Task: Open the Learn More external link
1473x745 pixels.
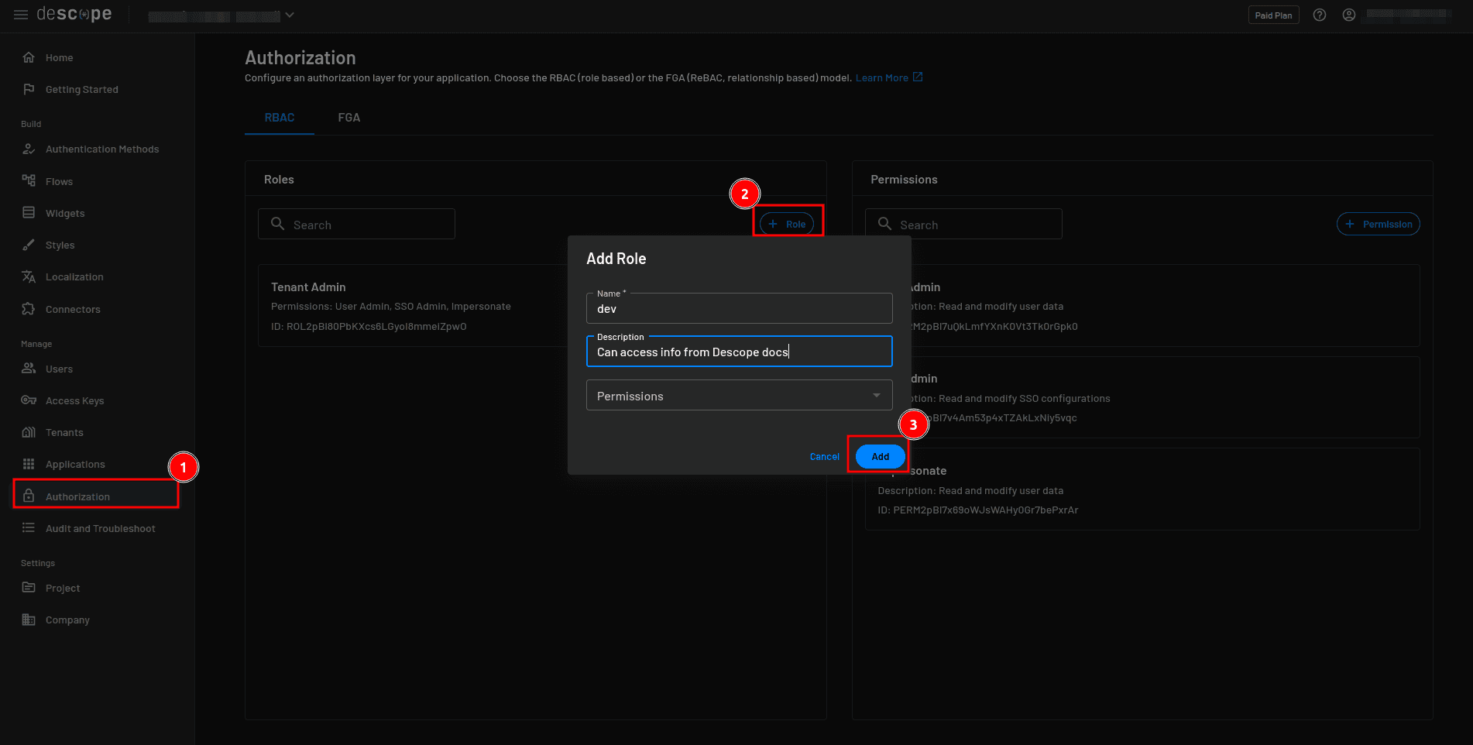Action: coord(888,78)
